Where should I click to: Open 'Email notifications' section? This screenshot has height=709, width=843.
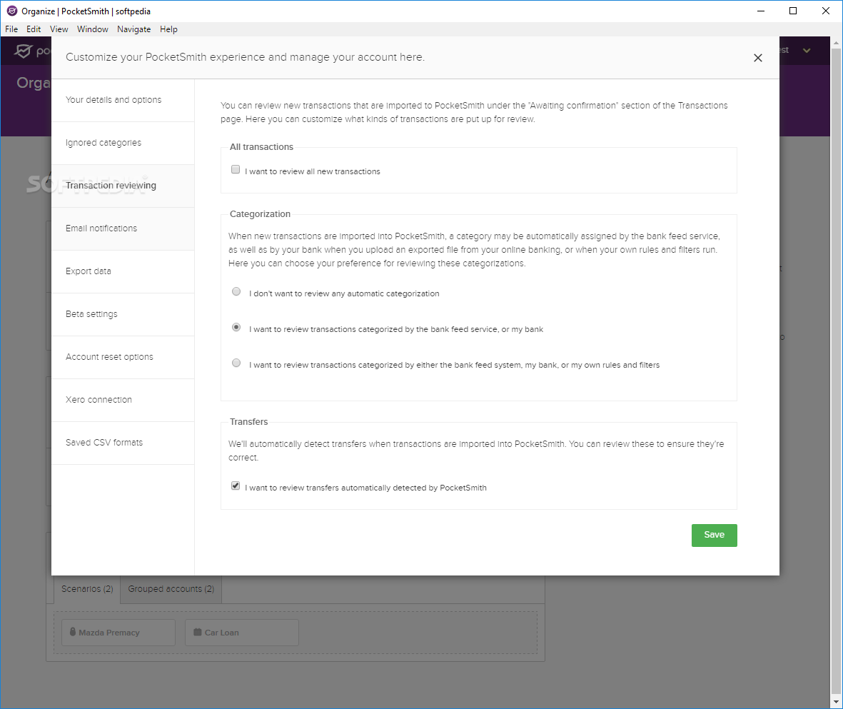pos(123,228)
